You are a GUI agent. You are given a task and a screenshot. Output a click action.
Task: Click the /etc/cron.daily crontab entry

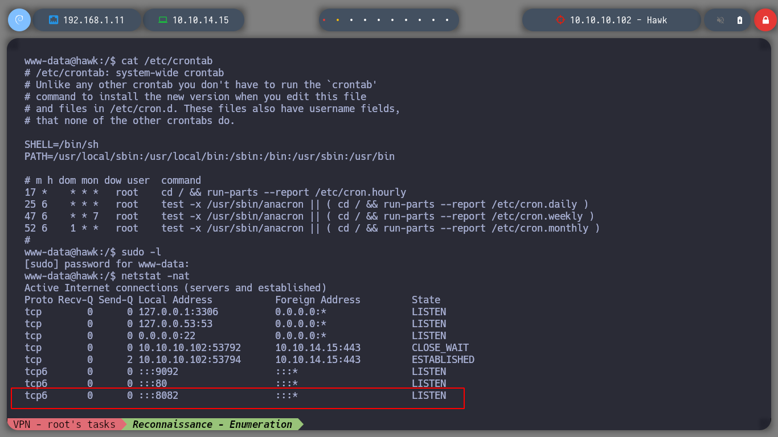pos(306,204)
